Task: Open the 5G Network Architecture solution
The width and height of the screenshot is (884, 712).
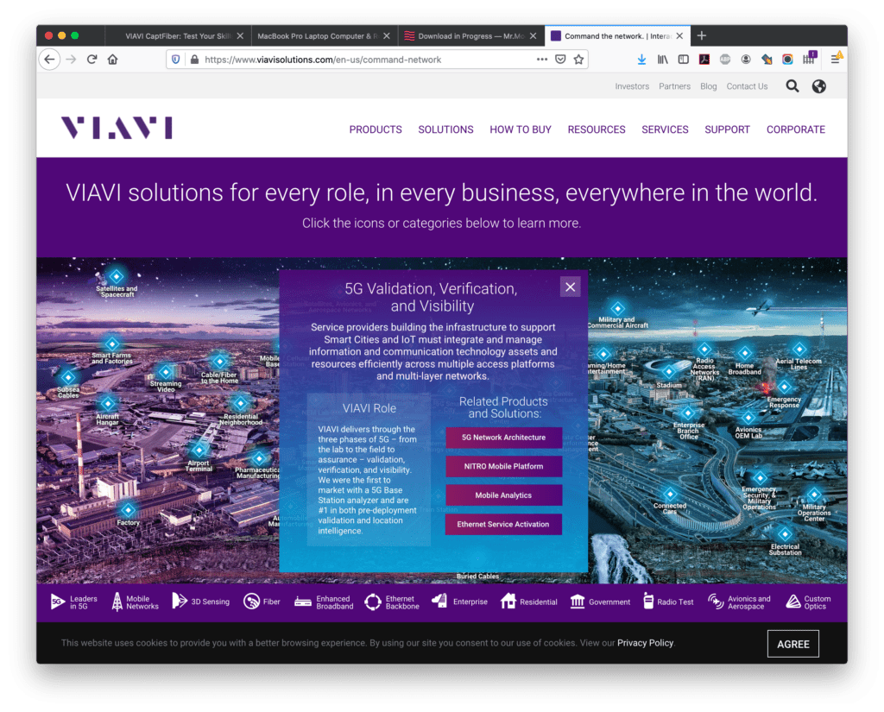Action: click(x=503, y=438)
